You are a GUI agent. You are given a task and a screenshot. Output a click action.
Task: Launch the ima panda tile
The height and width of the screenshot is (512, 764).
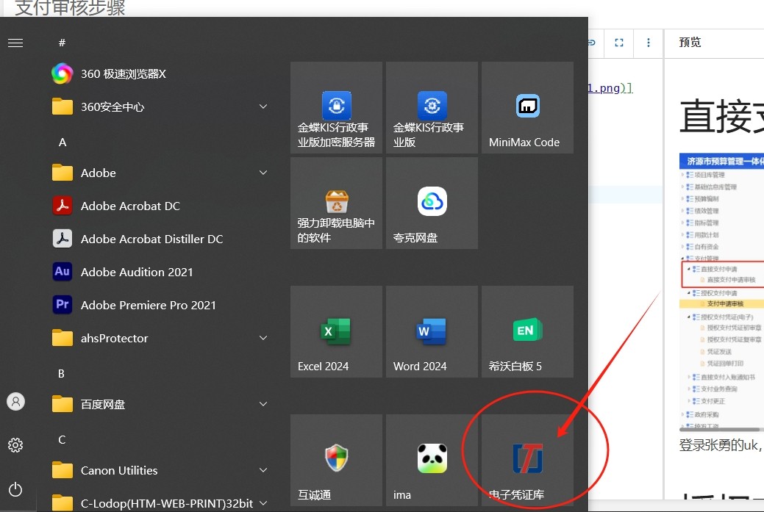tap(432, 460)
